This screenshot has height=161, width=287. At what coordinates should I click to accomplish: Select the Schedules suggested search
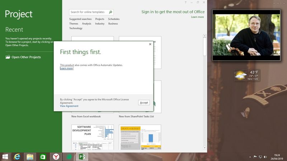114,19
